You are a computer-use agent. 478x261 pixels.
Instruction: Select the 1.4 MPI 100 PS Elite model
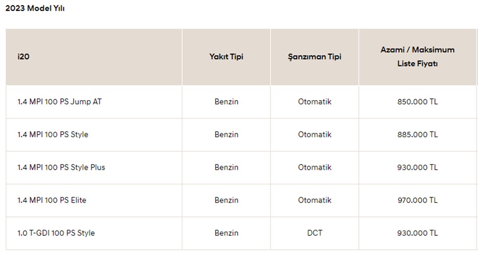tap(52, 200)
